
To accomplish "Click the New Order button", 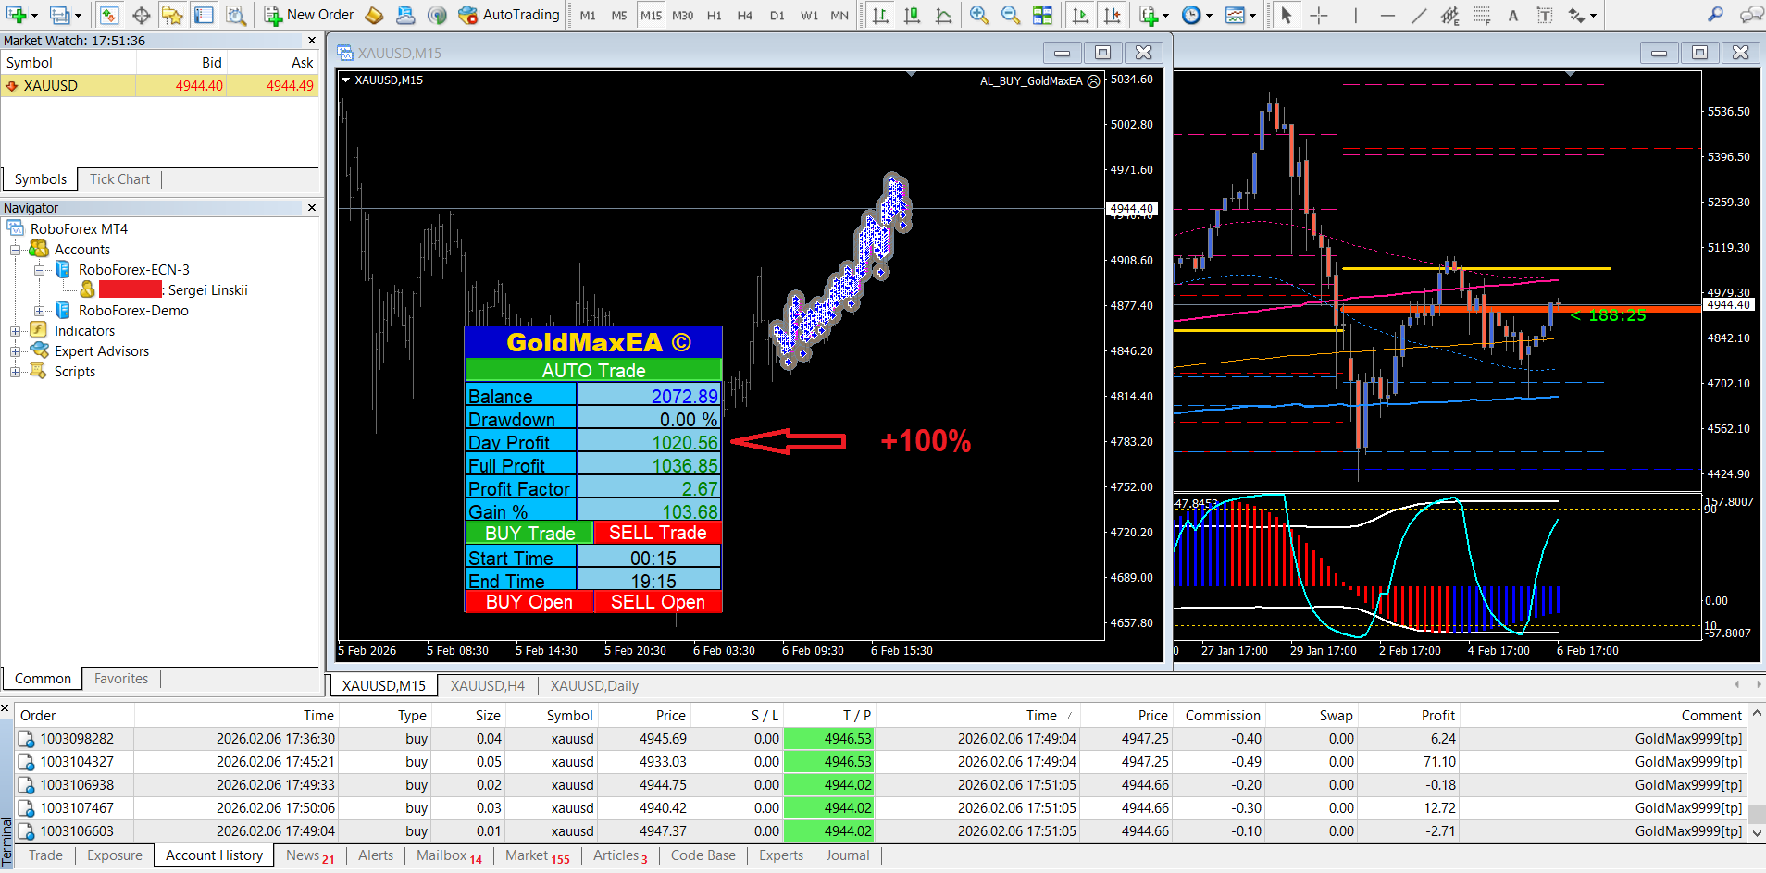I will 309,15.
